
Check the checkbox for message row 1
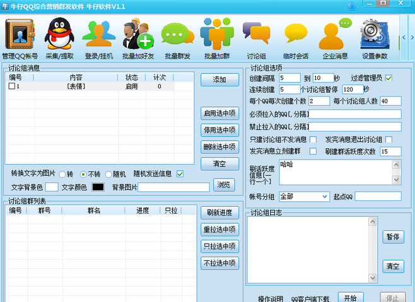coord(11,86)
